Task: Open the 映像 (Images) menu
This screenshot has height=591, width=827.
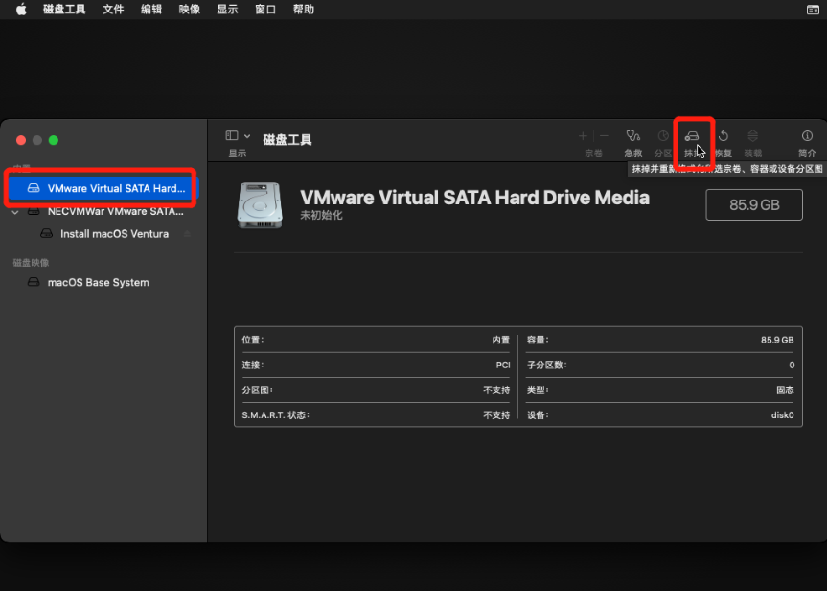Action: tap(190, 9)
